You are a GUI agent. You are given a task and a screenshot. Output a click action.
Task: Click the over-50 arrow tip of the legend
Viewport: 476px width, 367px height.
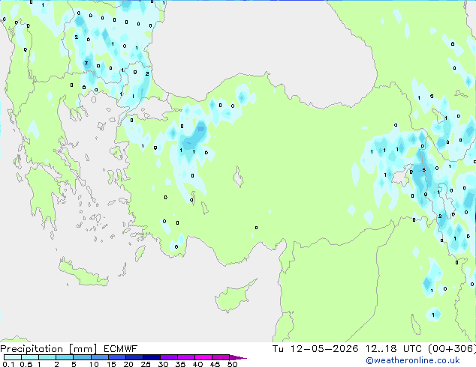pos(238,357)
